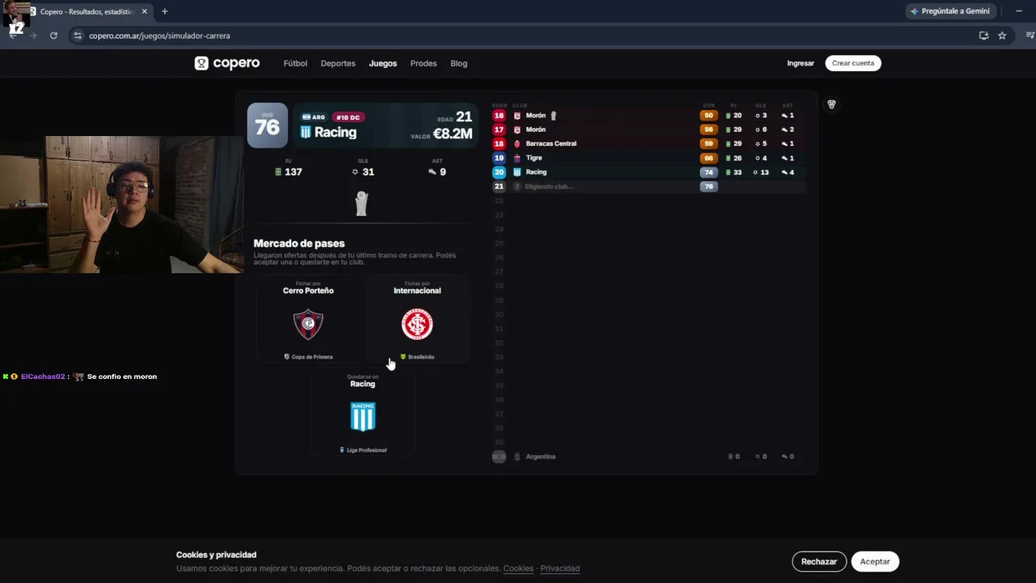This screenshot has height=583, width=1036.
Task: Sign with Cerro Porteño offer card
Action: [308, 319]
